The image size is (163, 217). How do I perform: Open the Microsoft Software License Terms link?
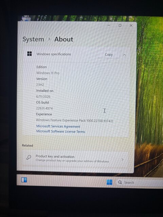click(60, 131)
